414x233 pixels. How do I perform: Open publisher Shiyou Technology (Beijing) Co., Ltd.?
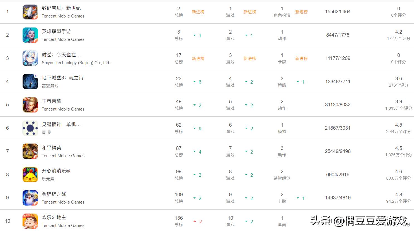click(x=76, y=63)
